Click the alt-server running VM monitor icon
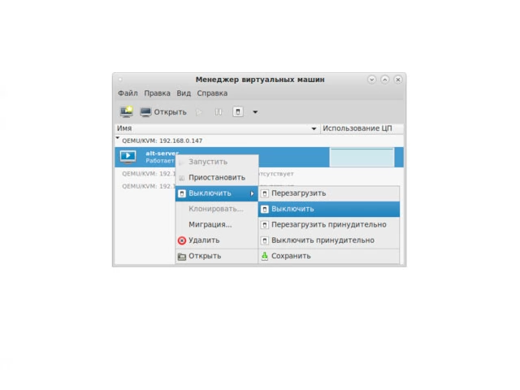 click(x=128, y=157)
